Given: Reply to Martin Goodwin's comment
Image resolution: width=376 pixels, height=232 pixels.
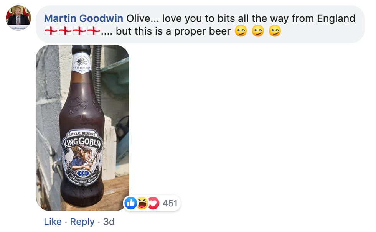Looking at the screenshot, I should coord(82,222).
